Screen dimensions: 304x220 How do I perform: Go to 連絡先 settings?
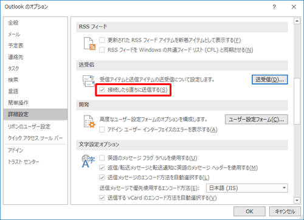[35, 57]
